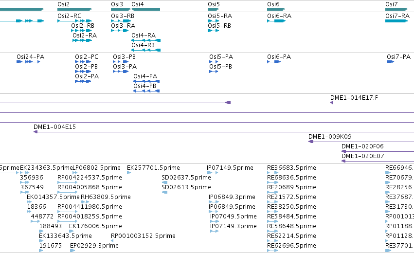The width and height of the screenshot is (414, 253).
Task: Select EST LP06802.5prime
Action: click(x=96, y=168)
